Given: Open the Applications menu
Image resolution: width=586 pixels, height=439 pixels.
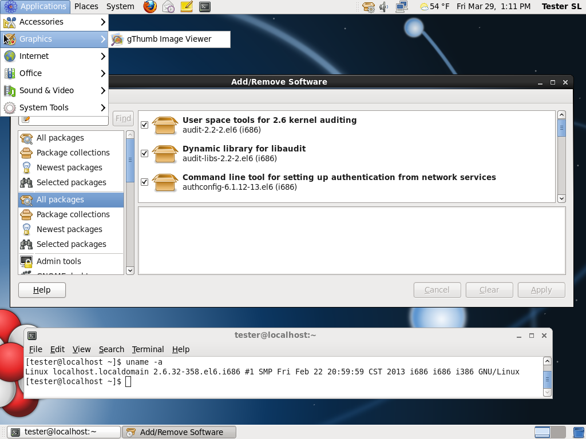Looking at the screenshot, I should coord(35,6).
